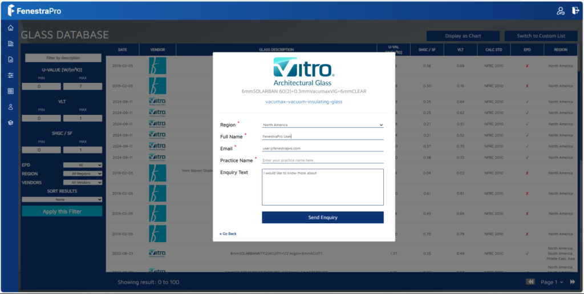Click the VLT MIN field
The width and height of the screenshot is (584, 294).
41,119
